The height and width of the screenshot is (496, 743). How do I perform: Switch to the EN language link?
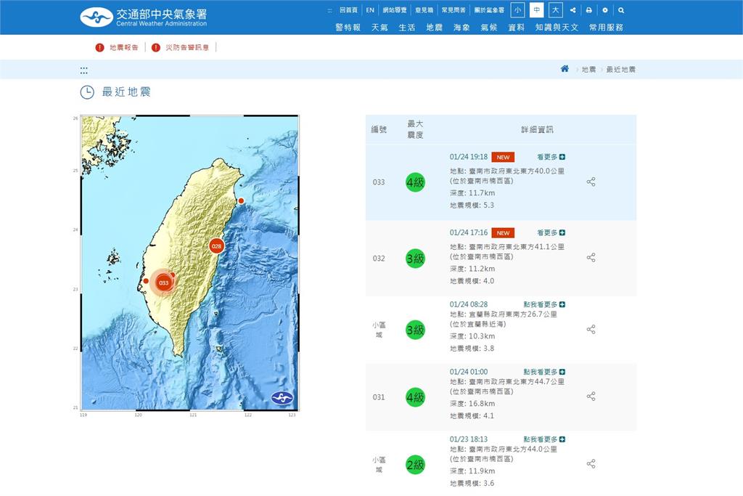(370, 10)
